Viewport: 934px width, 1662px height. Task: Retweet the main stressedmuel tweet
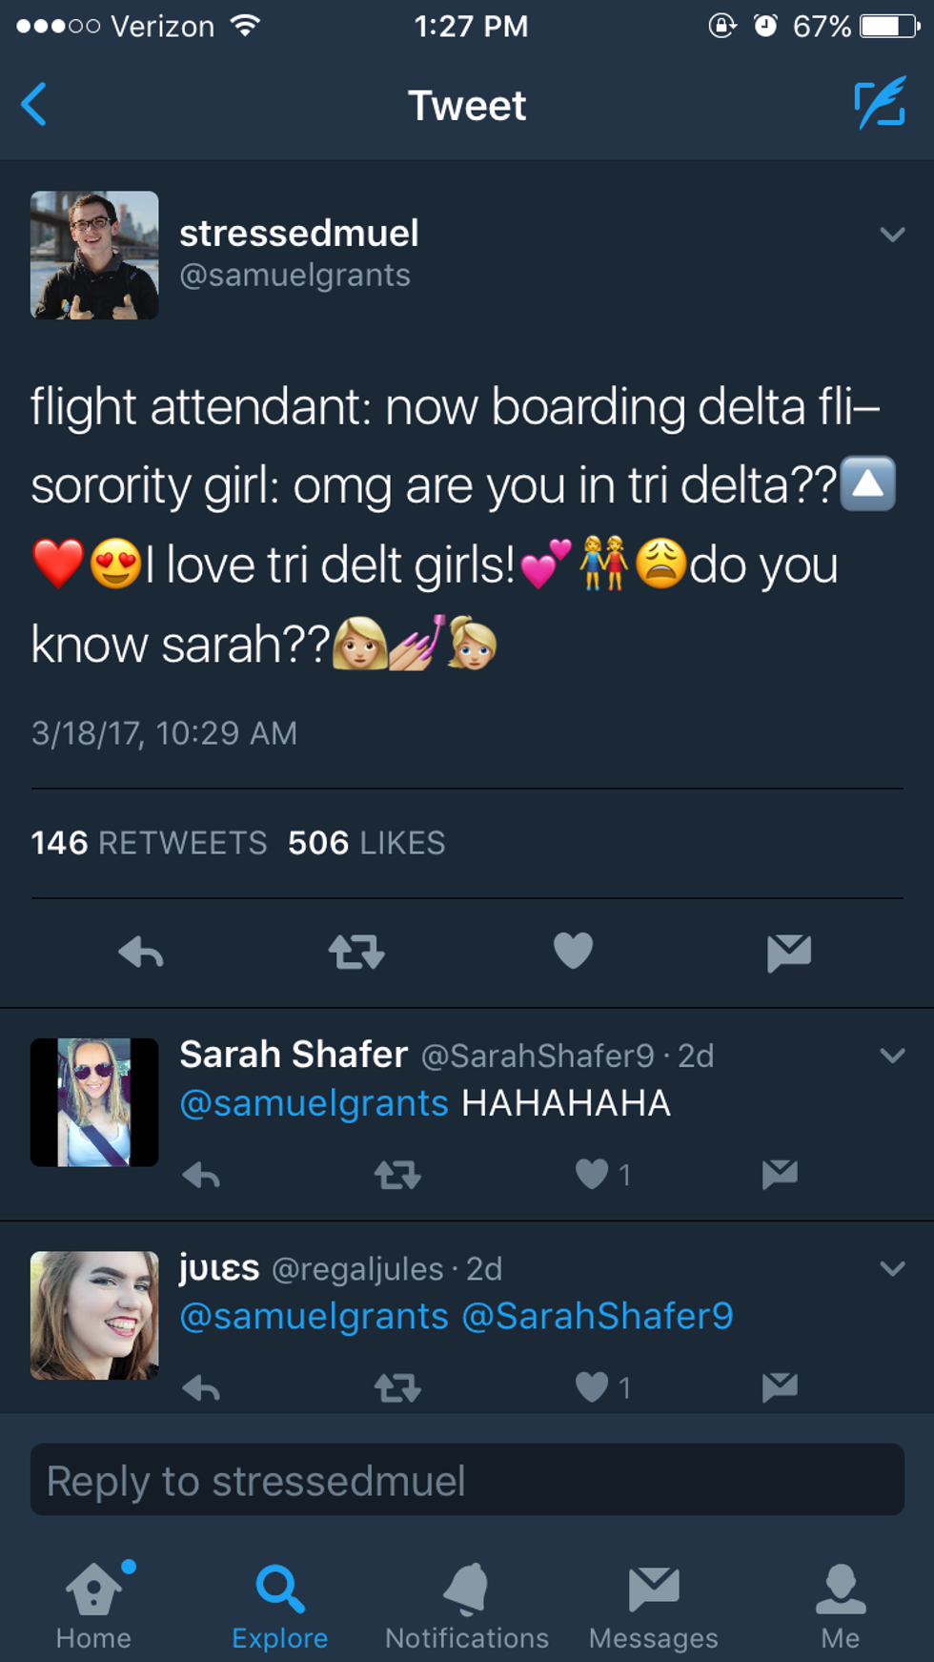(356, 952)
